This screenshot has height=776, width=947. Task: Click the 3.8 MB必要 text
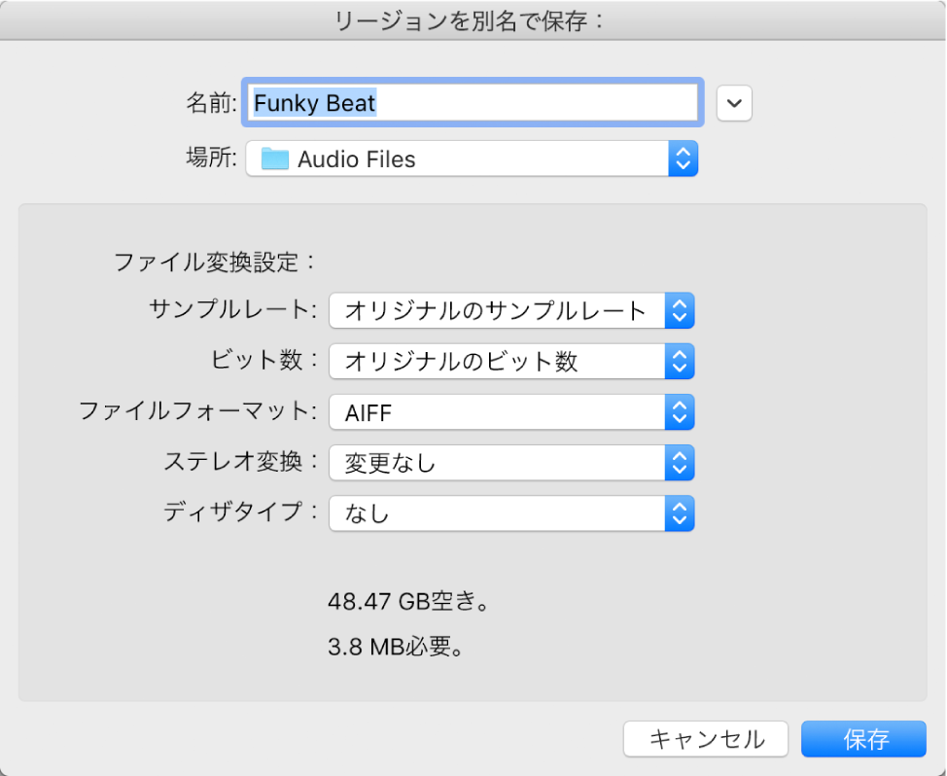click(x=396, y=647)
